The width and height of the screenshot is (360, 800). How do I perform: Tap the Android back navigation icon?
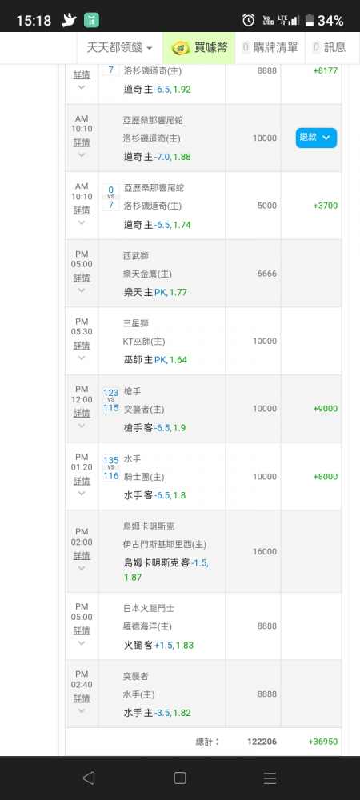pyautogui.click(x=89, y=778)
